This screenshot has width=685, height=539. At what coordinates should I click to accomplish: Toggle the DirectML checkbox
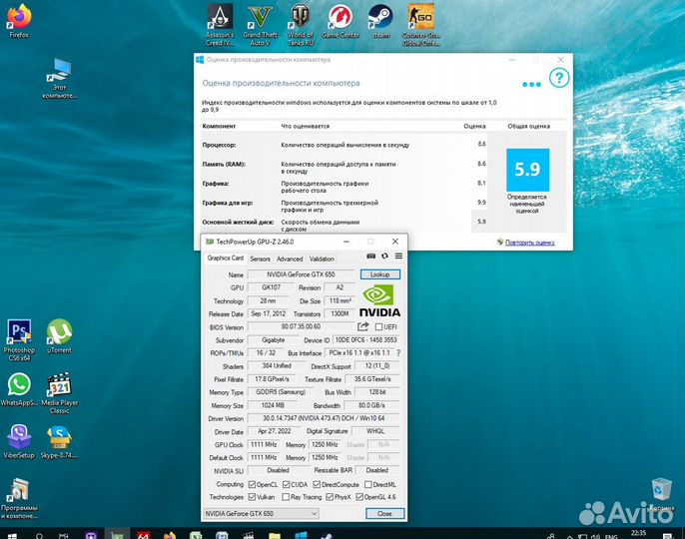(368, 484)
